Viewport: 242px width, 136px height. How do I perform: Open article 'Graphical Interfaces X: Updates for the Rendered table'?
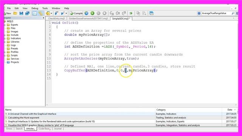[x=51, y=121]
